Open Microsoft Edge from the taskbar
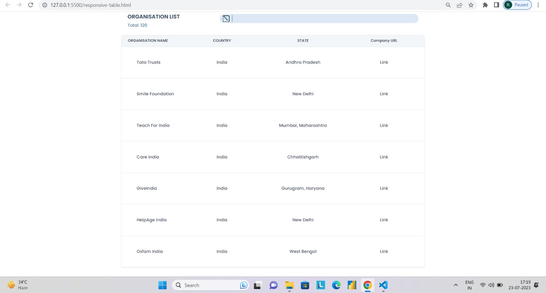 (336, 285)
